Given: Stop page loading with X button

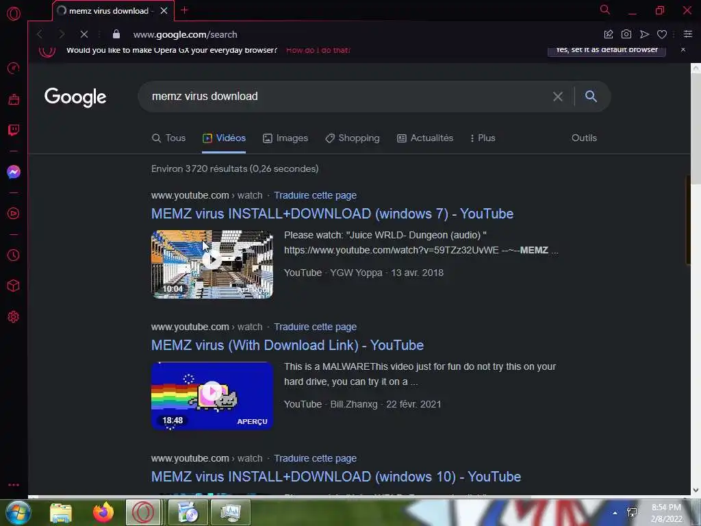Looking at the screenshot, I should click(x=84, y=34).
